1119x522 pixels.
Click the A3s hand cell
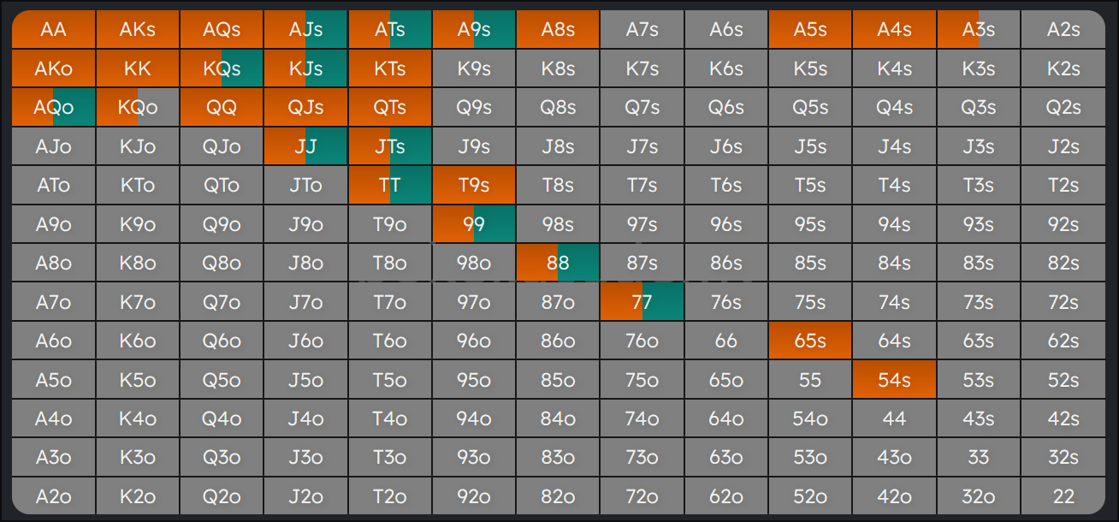pos(979,30)
